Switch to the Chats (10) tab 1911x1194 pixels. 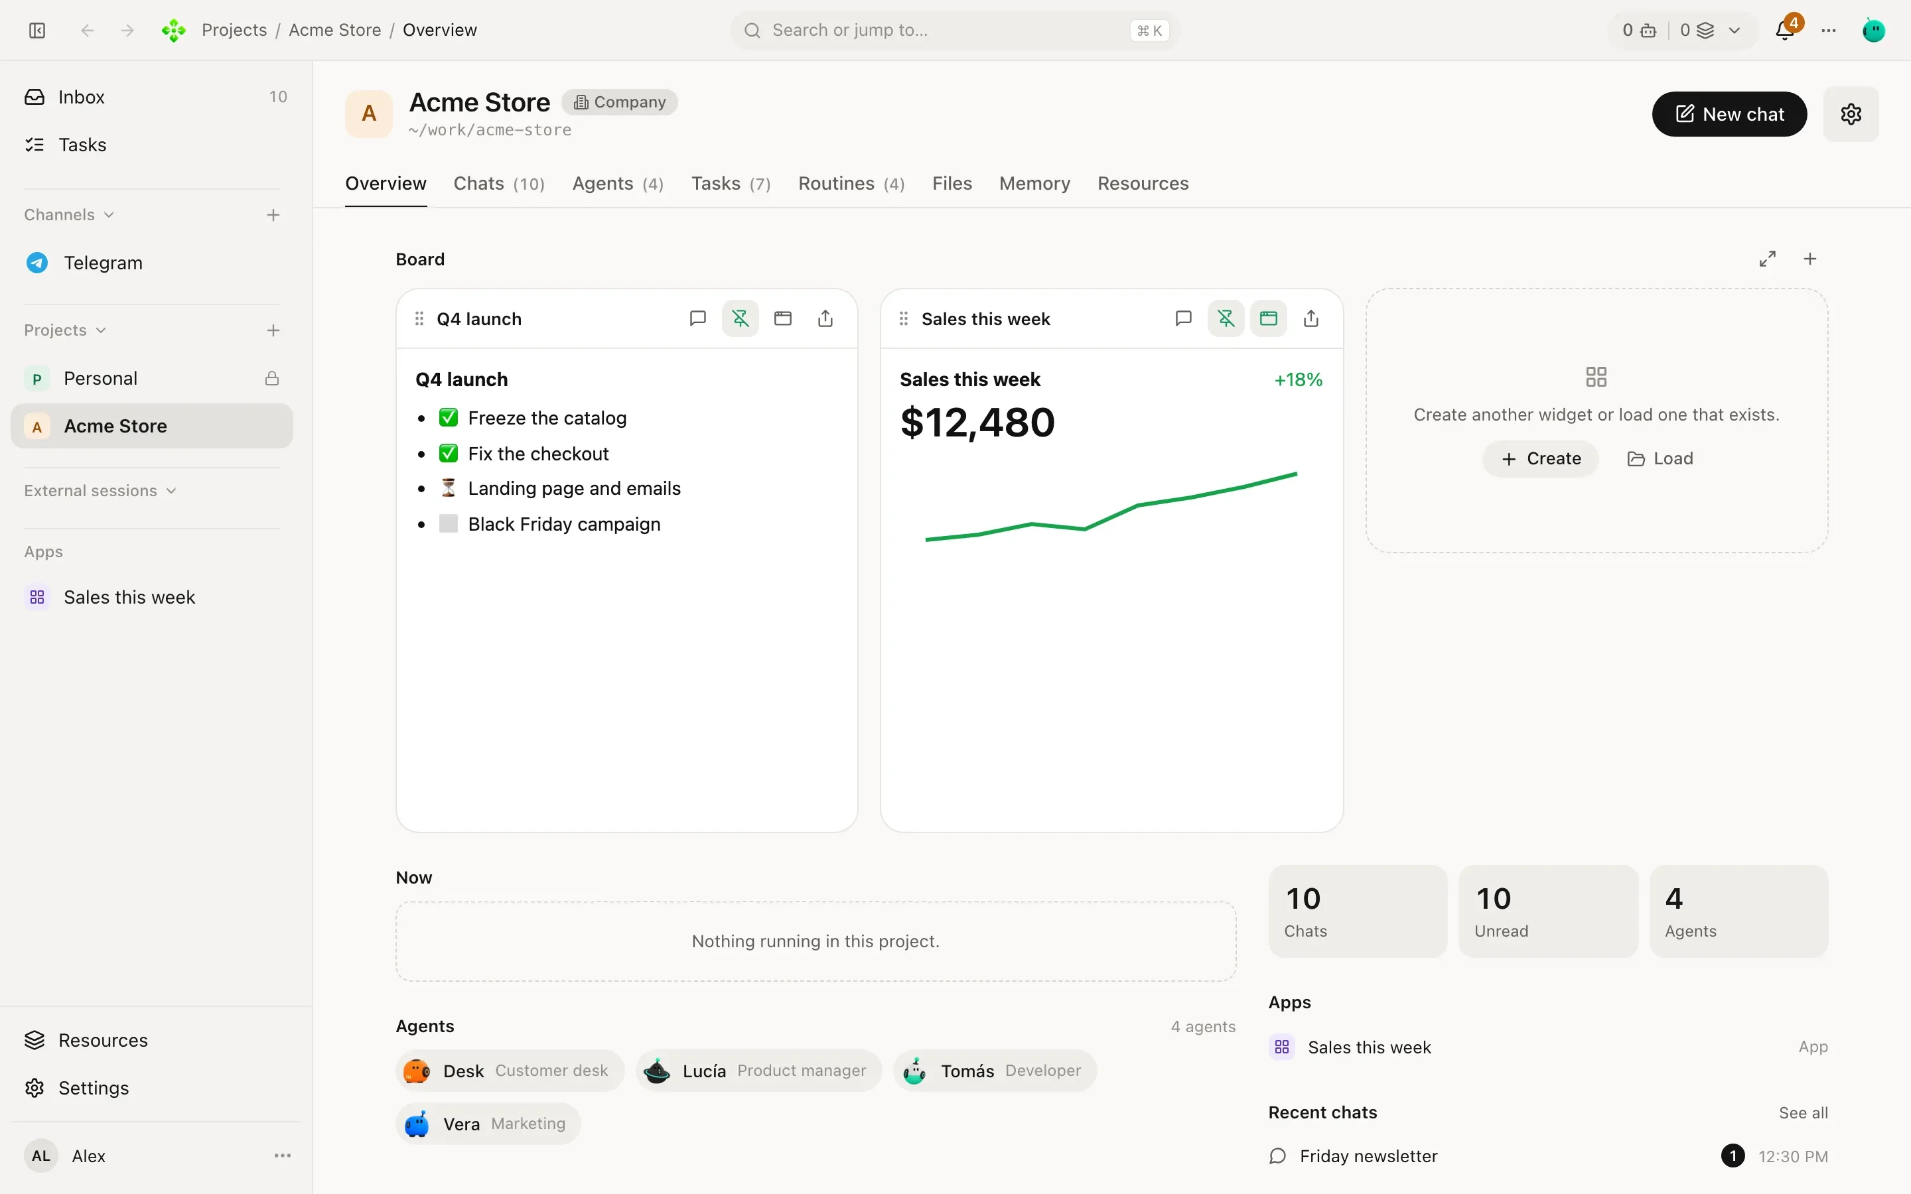[499, 183]
